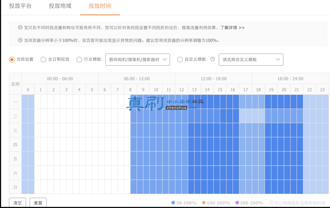Click the blue 30-100% legend dot
The image size is (330, 208).
173,202
